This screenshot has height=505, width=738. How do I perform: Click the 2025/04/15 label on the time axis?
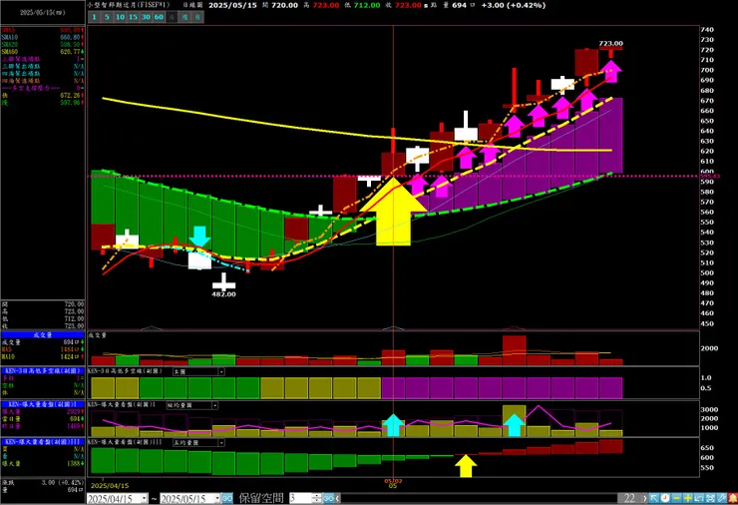coord(110,485)
